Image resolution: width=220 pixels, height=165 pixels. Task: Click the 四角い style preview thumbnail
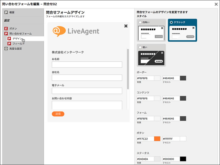(151, 33)
